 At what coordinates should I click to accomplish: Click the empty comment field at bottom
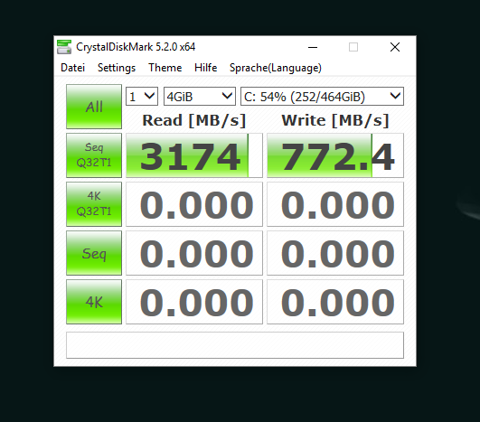235,345
